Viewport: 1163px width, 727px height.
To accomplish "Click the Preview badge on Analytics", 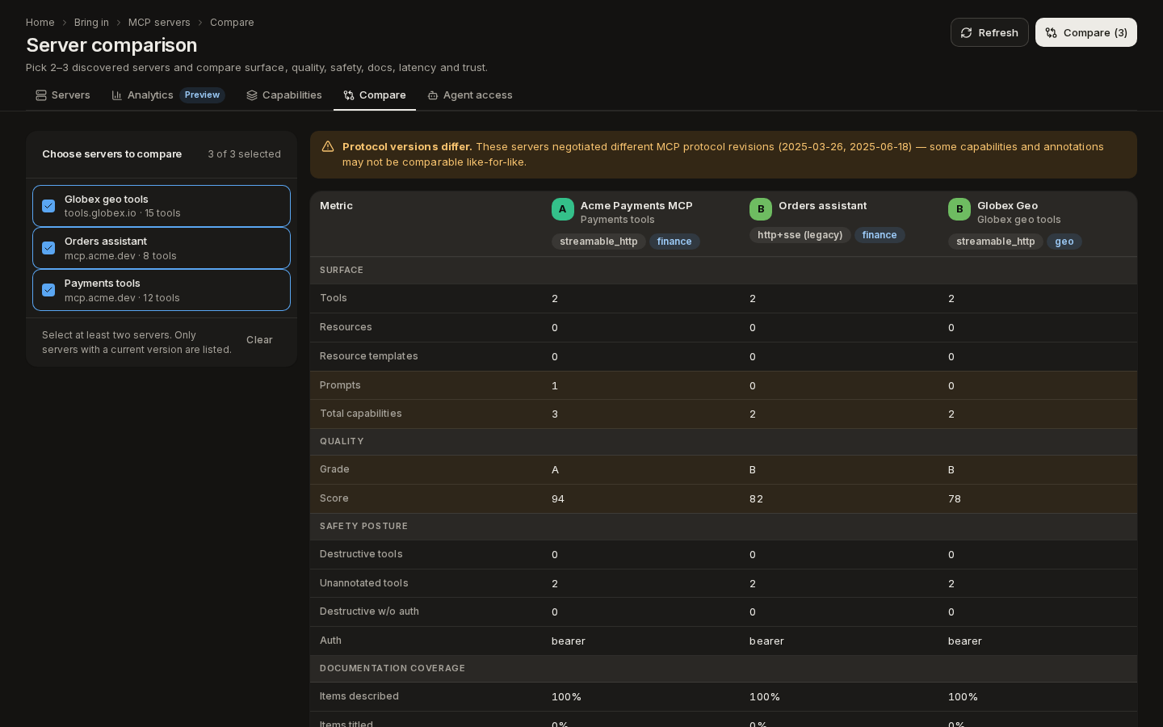I will [x=202, y=95].
